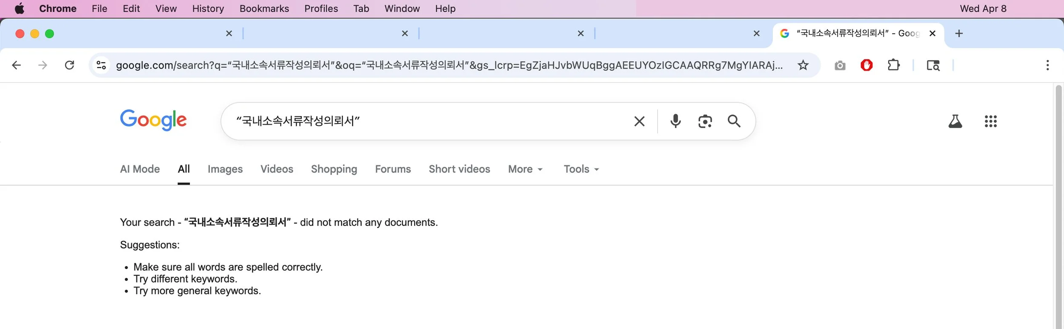The height and width of the screenshot is (329, 1064).
Task: Click 'Make sure all words are spelled correctly.'
Action: [x=228, y=267]
